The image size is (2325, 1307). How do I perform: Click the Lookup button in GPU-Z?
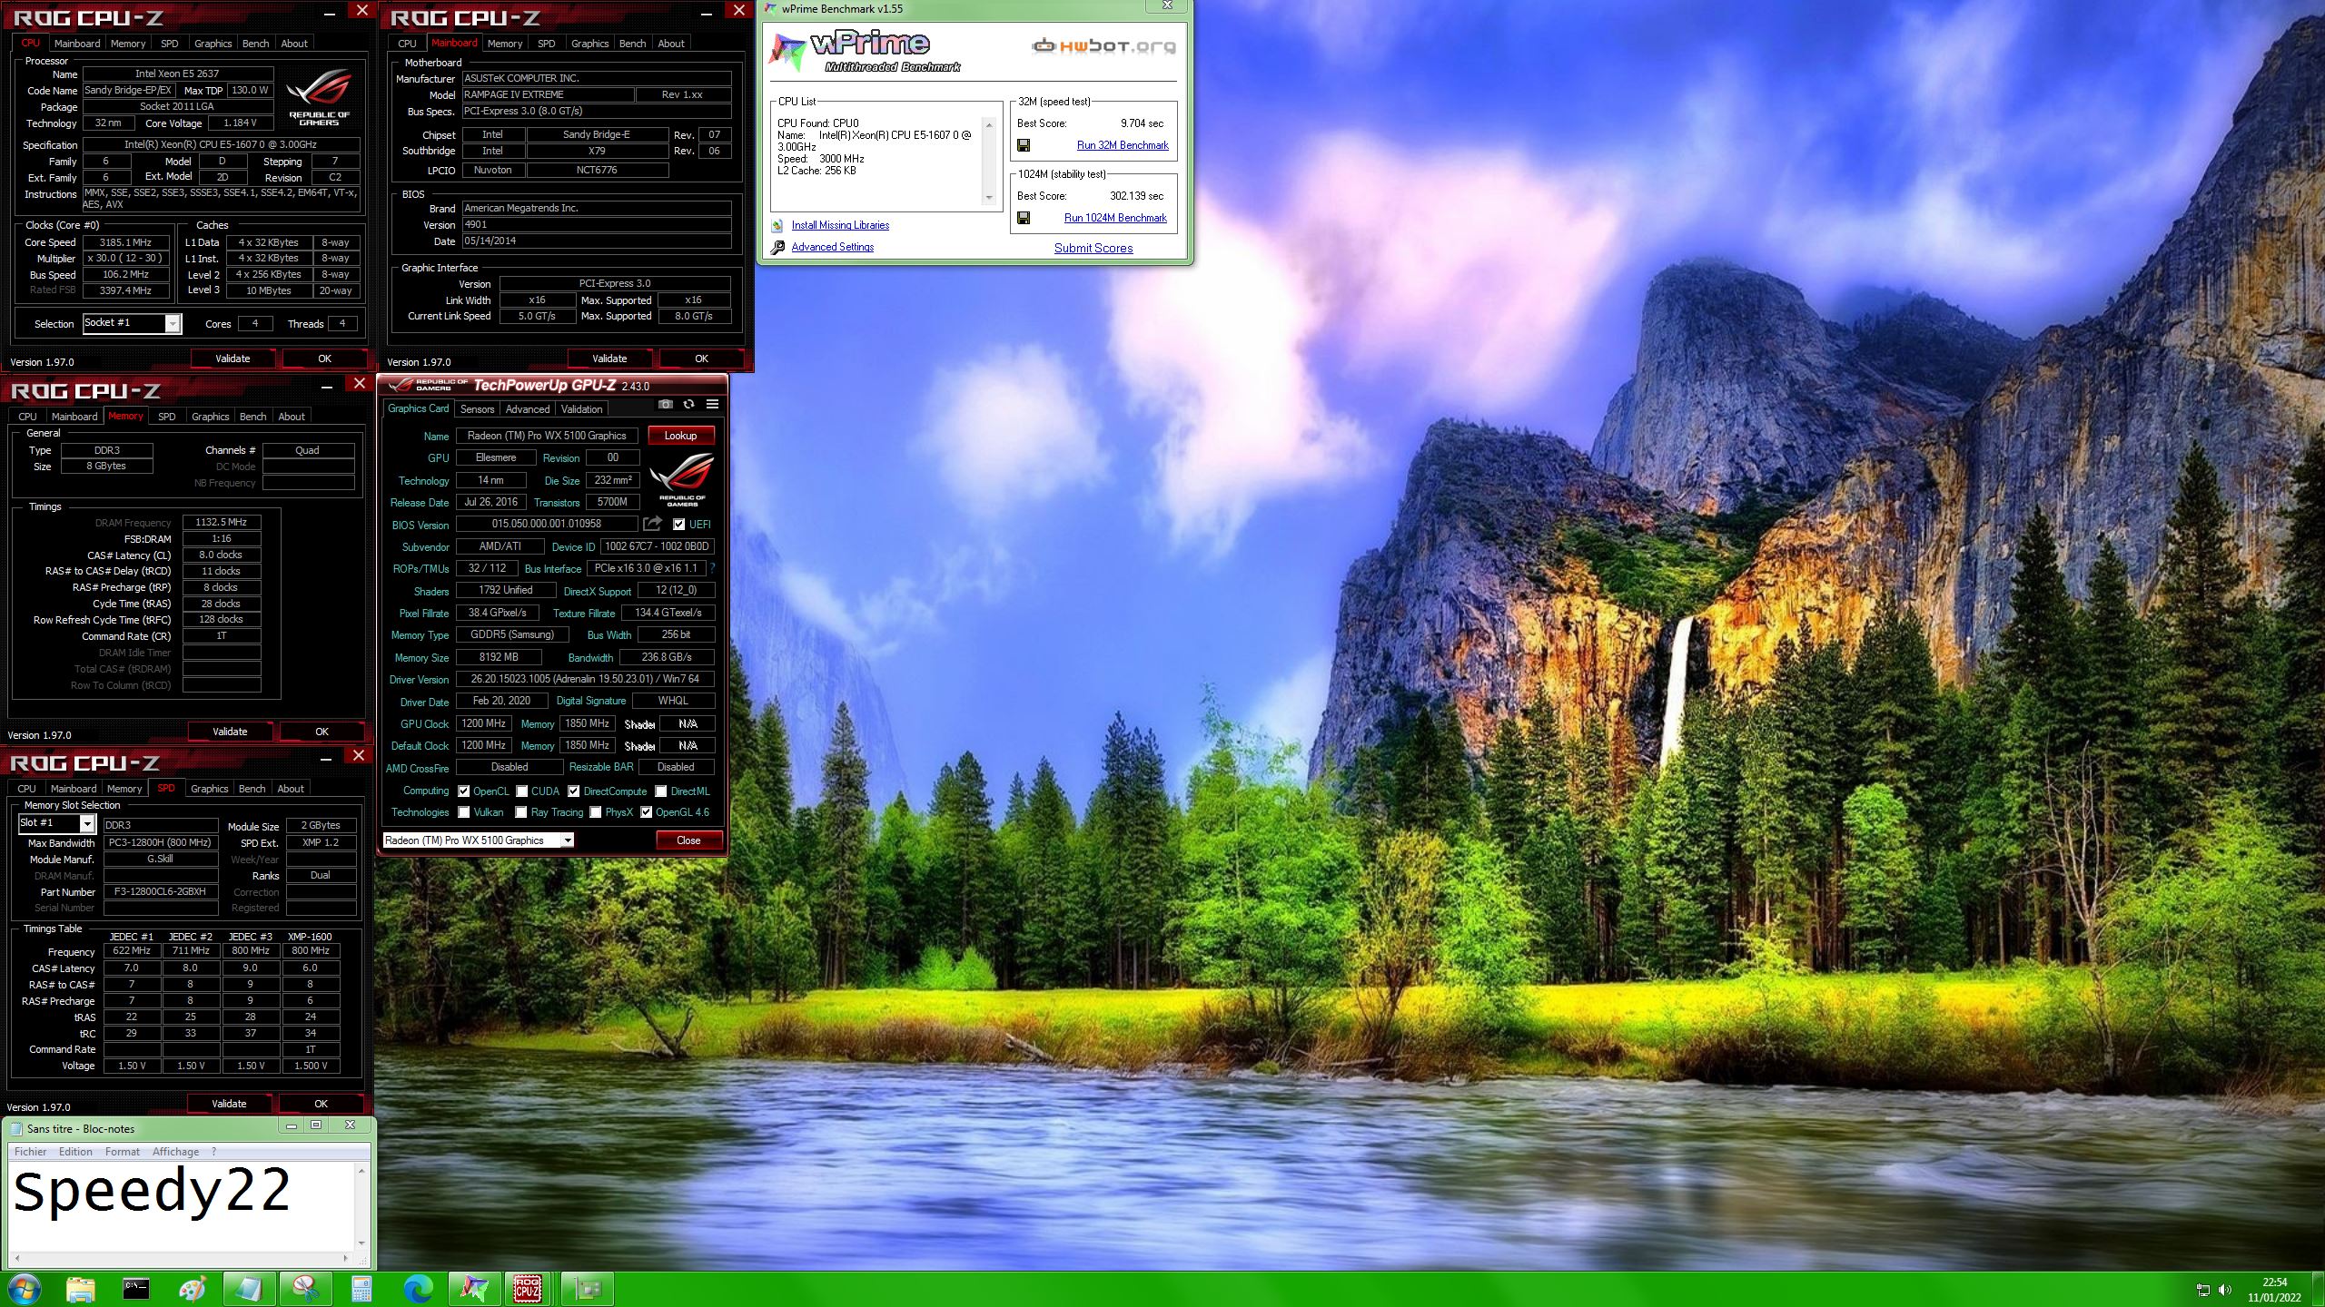point(680,436)
